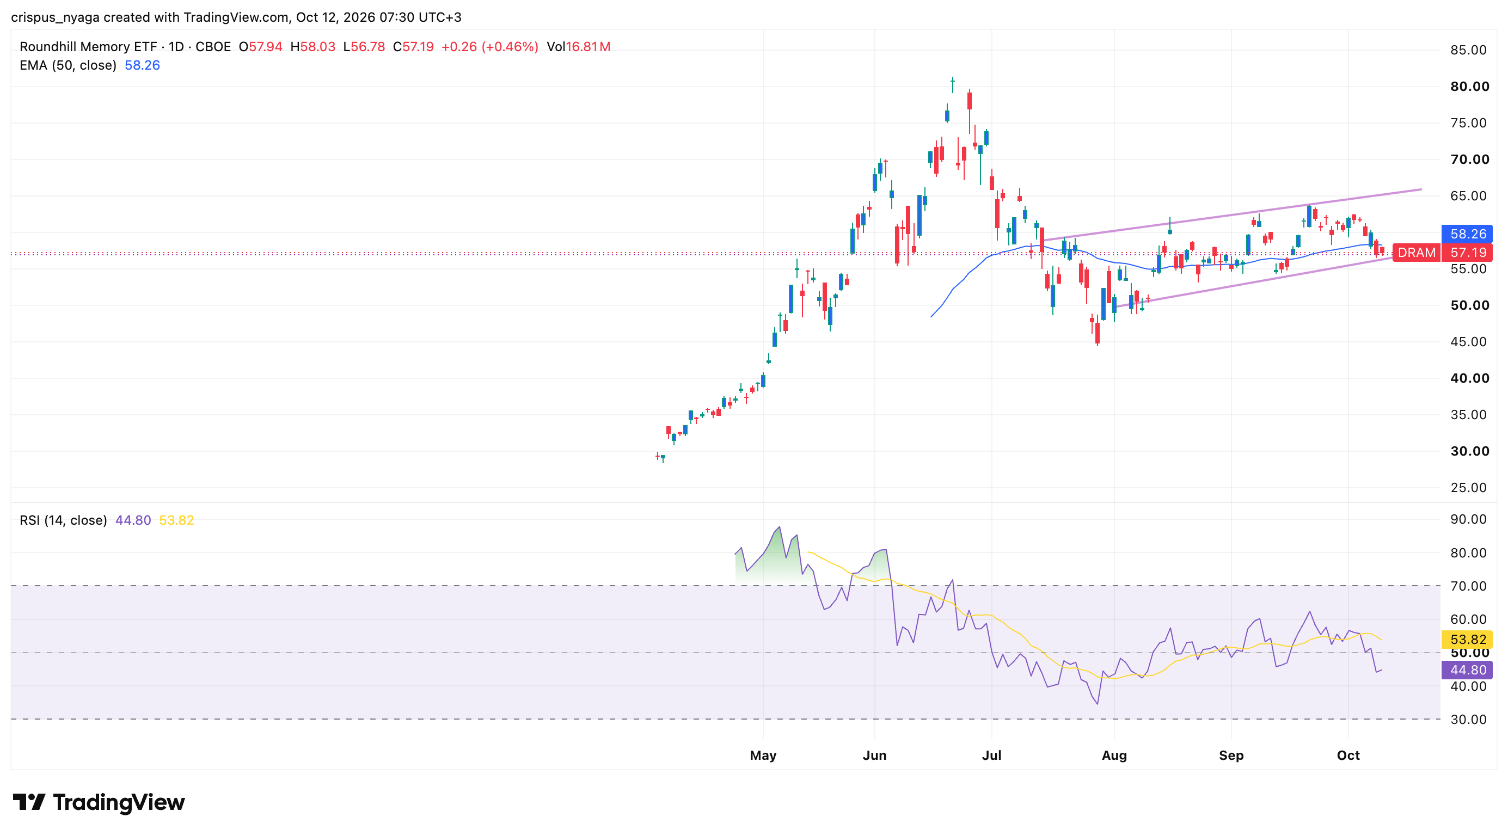This screenshot has height=835, width=1508.
Task: Click the EMA (50, close) indicator label
Action: (x=68, y=65)
